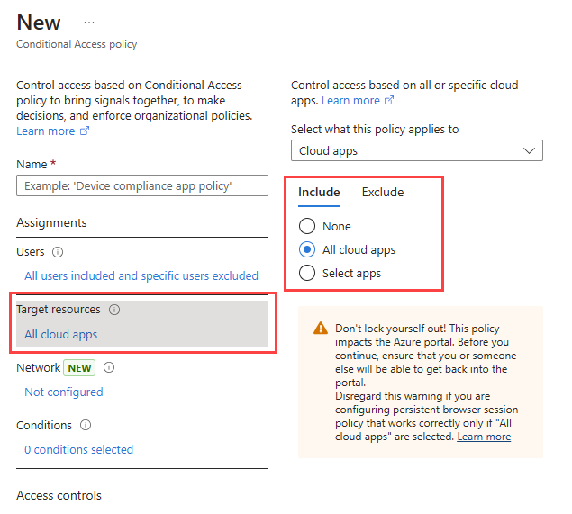This screenshot has height=514, width=572.
Task: Click Not configured under Network
Action: pos(64,392)
